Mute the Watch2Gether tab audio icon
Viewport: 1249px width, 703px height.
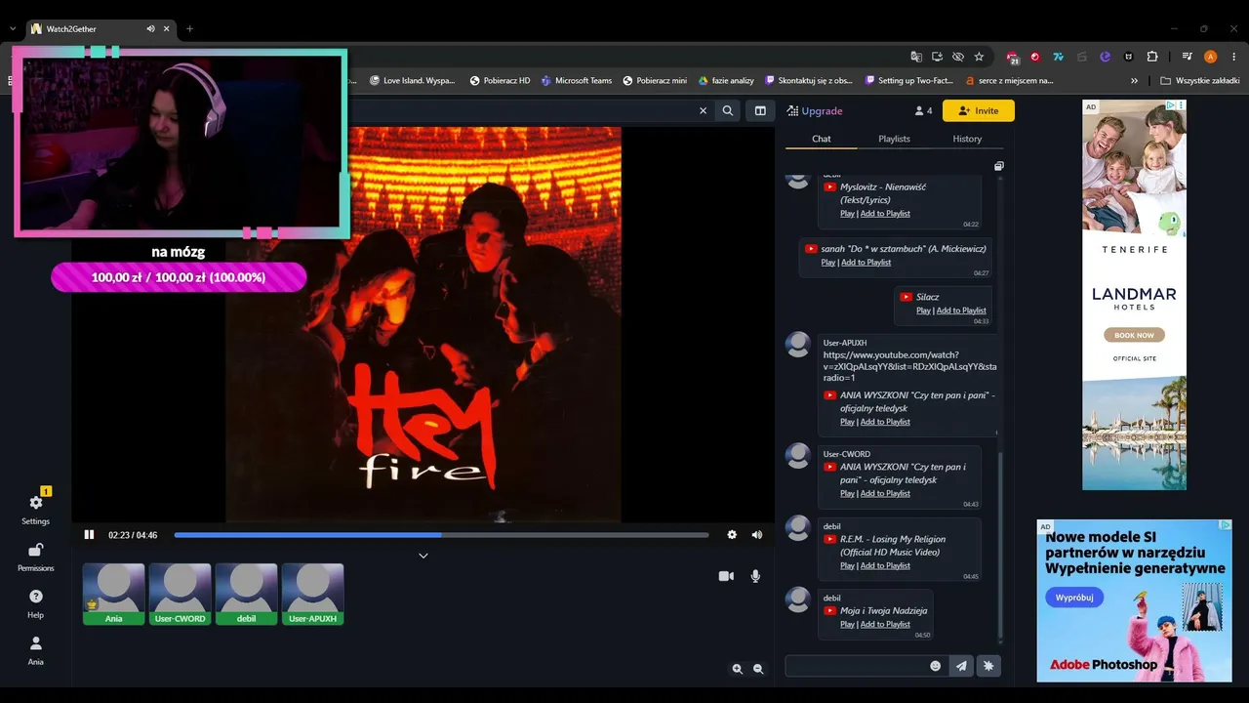(x=150, y=29)
